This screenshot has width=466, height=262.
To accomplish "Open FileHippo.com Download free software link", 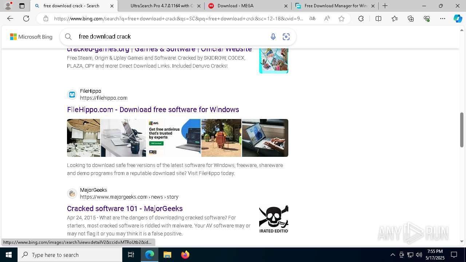I will pos(153,110).
